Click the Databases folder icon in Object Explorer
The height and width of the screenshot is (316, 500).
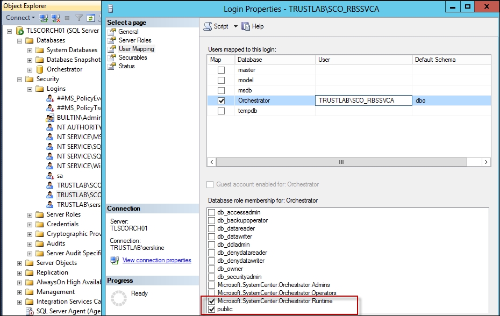[x=30, y=40]
